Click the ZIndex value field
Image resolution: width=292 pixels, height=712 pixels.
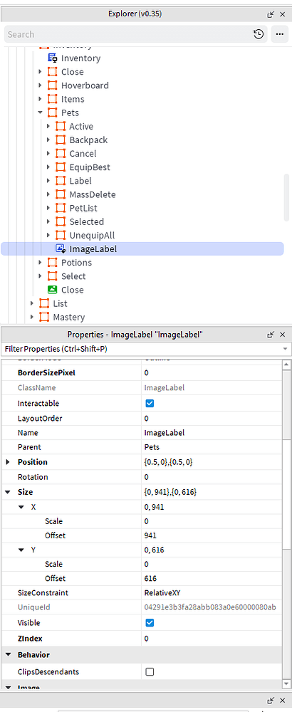pos(212,639)
